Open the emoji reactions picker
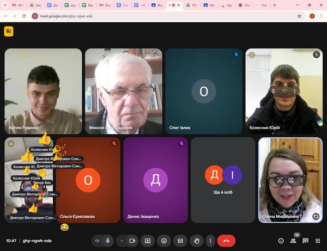This screenshot has height=251, width=327. (x=163, y=240)
